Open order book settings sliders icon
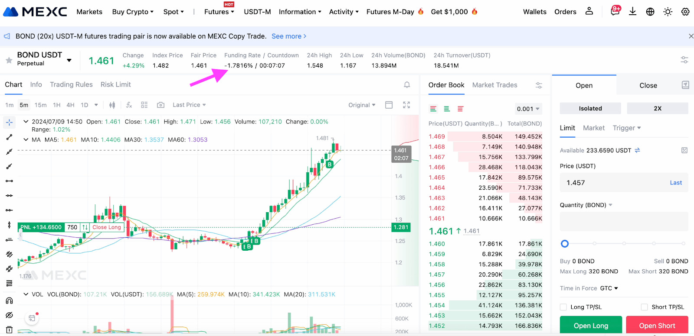The width and height of the screenshot is (694, 336). pyautogui.click(x=539, y=85)
